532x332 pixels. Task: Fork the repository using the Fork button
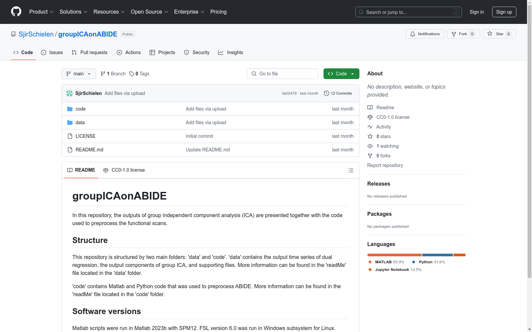(463, 34)
